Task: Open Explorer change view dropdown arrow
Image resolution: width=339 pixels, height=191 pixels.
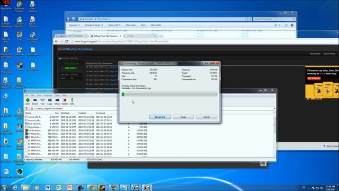Action: [x=280, y=25]
